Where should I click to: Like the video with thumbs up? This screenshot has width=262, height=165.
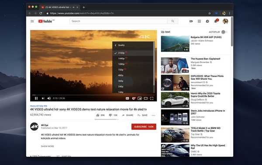pyautogui.click(x=100, y=115)
